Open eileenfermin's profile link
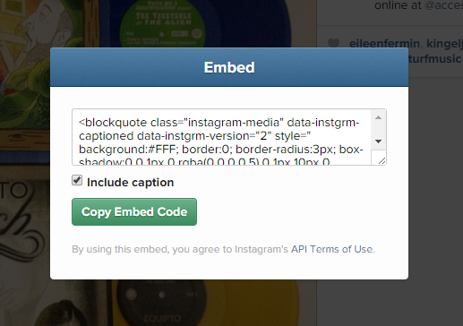Image resolution: width=463 pixels, height=326 pixels. click(384, 44)
